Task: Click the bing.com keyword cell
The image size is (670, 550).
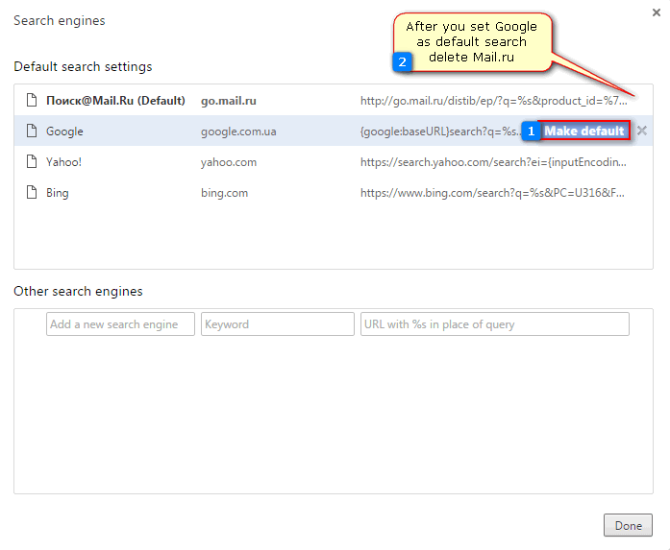Action: click(224, 193)
